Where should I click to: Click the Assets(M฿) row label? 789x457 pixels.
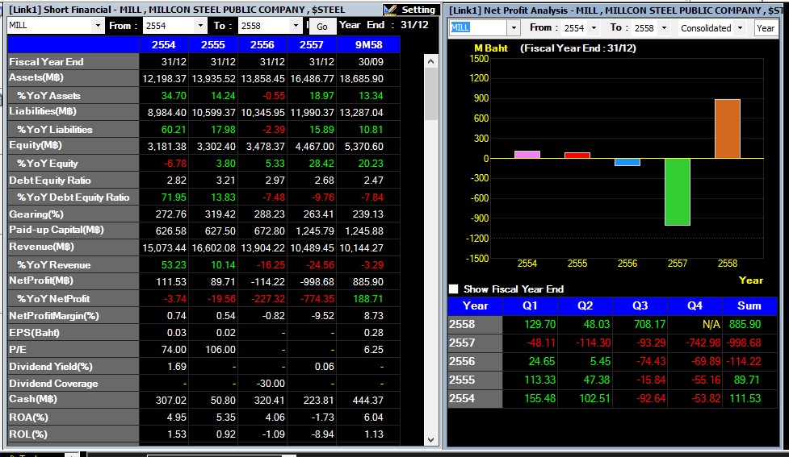click(73, 78)
